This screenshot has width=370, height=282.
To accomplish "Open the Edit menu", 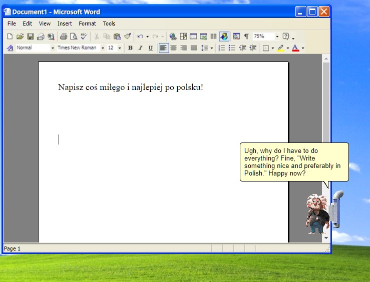I will click(x=28, y=23).
